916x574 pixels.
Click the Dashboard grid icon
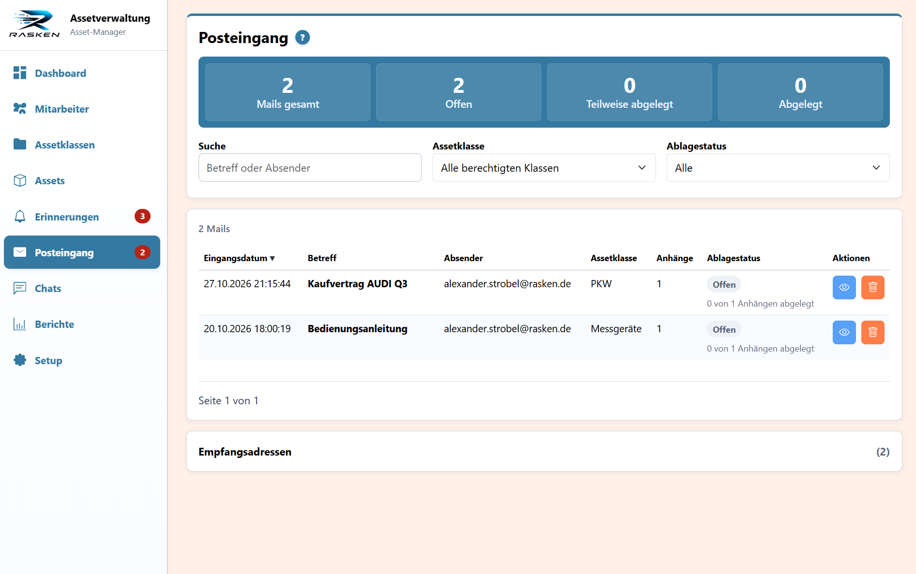[20, 73]
